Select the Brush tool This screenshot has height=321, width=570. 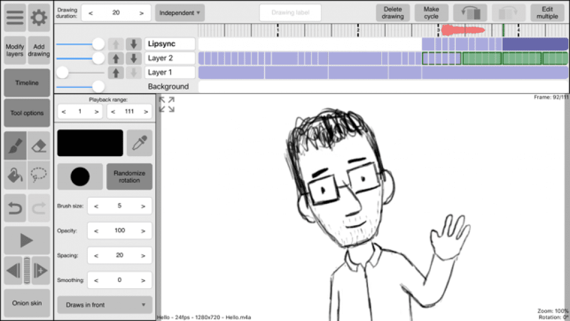click(x=14, y=145)
